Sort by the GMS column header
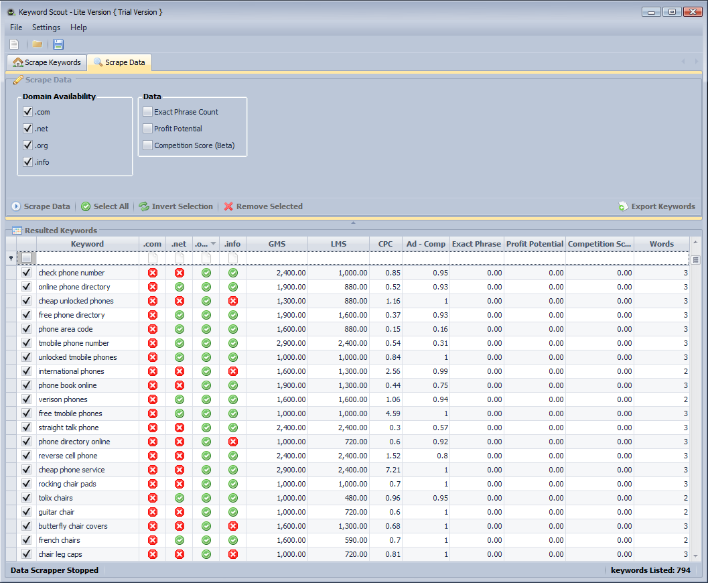 click(277, 244)
